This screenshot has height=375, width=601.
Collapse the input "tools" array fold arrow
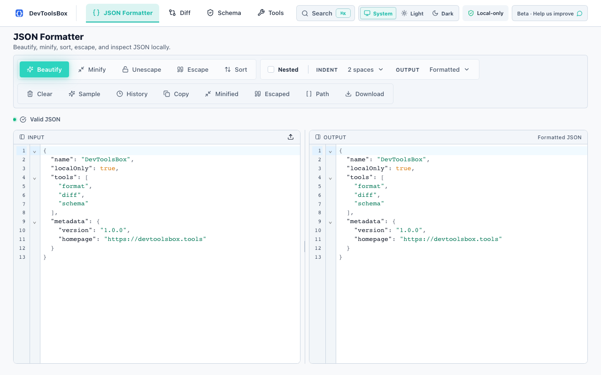(x=35, y=178)
